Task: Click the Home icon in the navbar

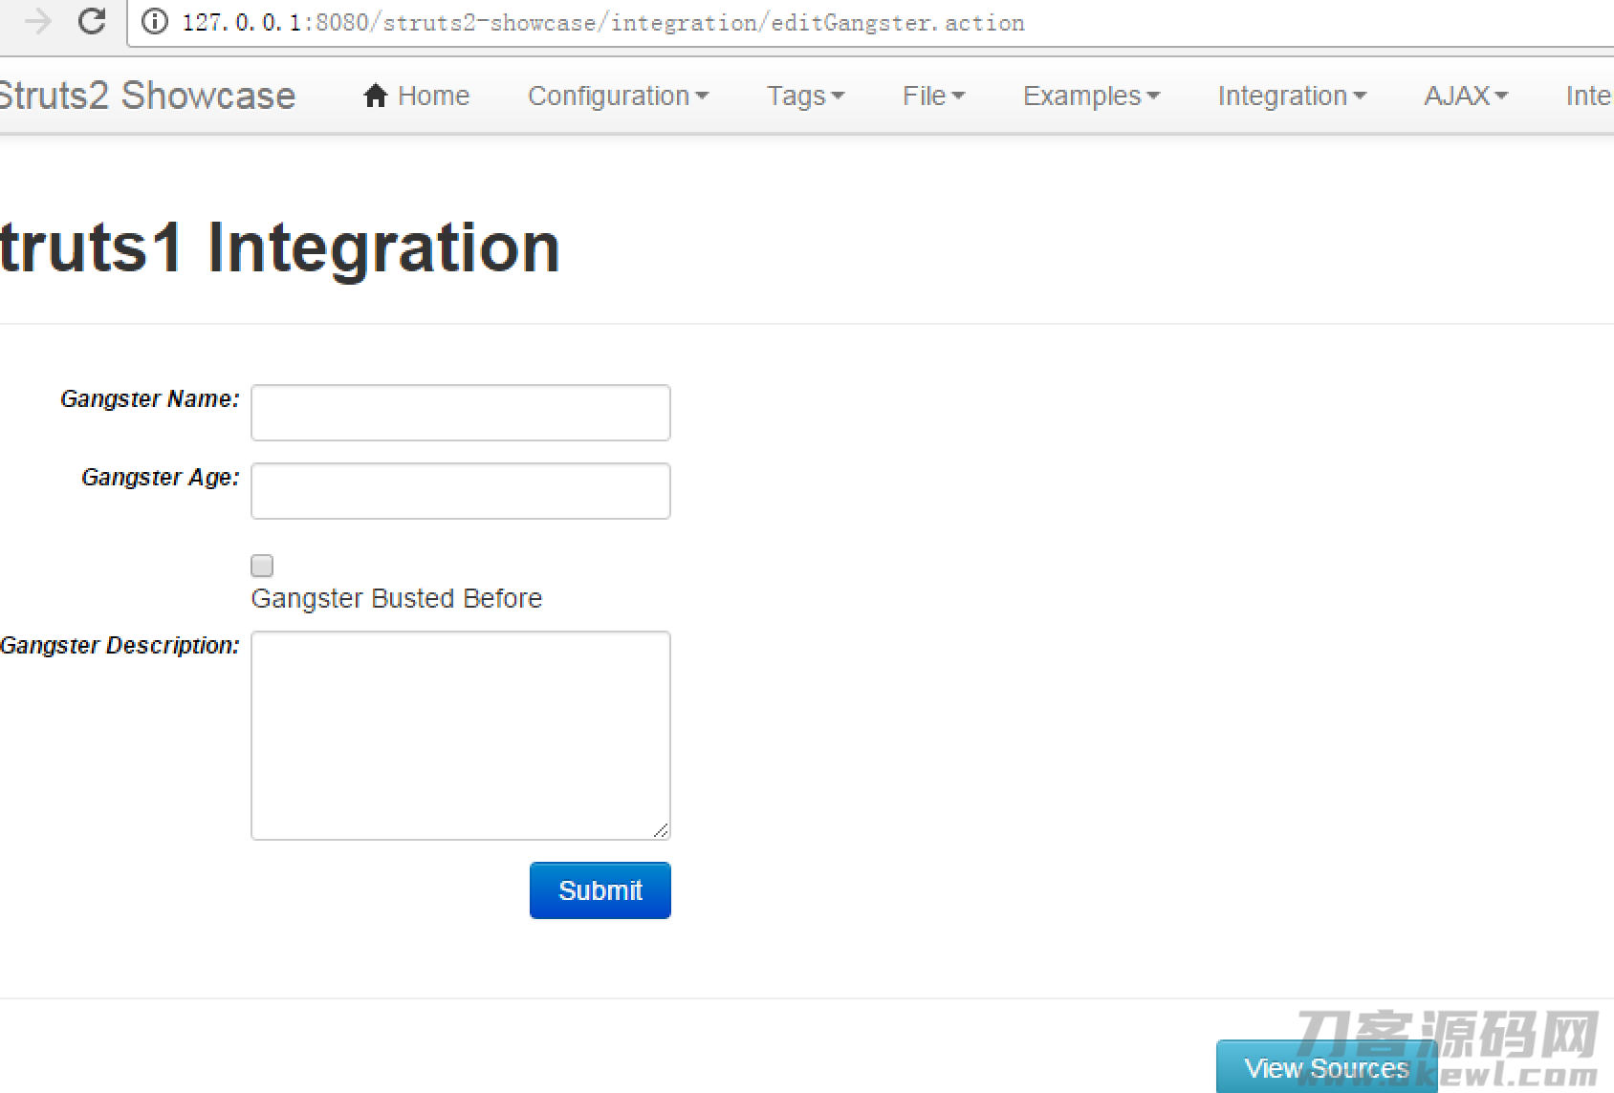Action: (376, 96)
